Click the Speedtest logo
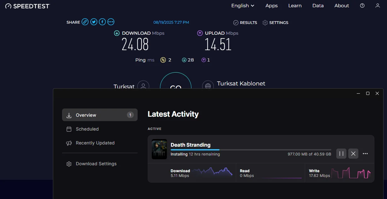The image size is (387, 199). [28, 6]
